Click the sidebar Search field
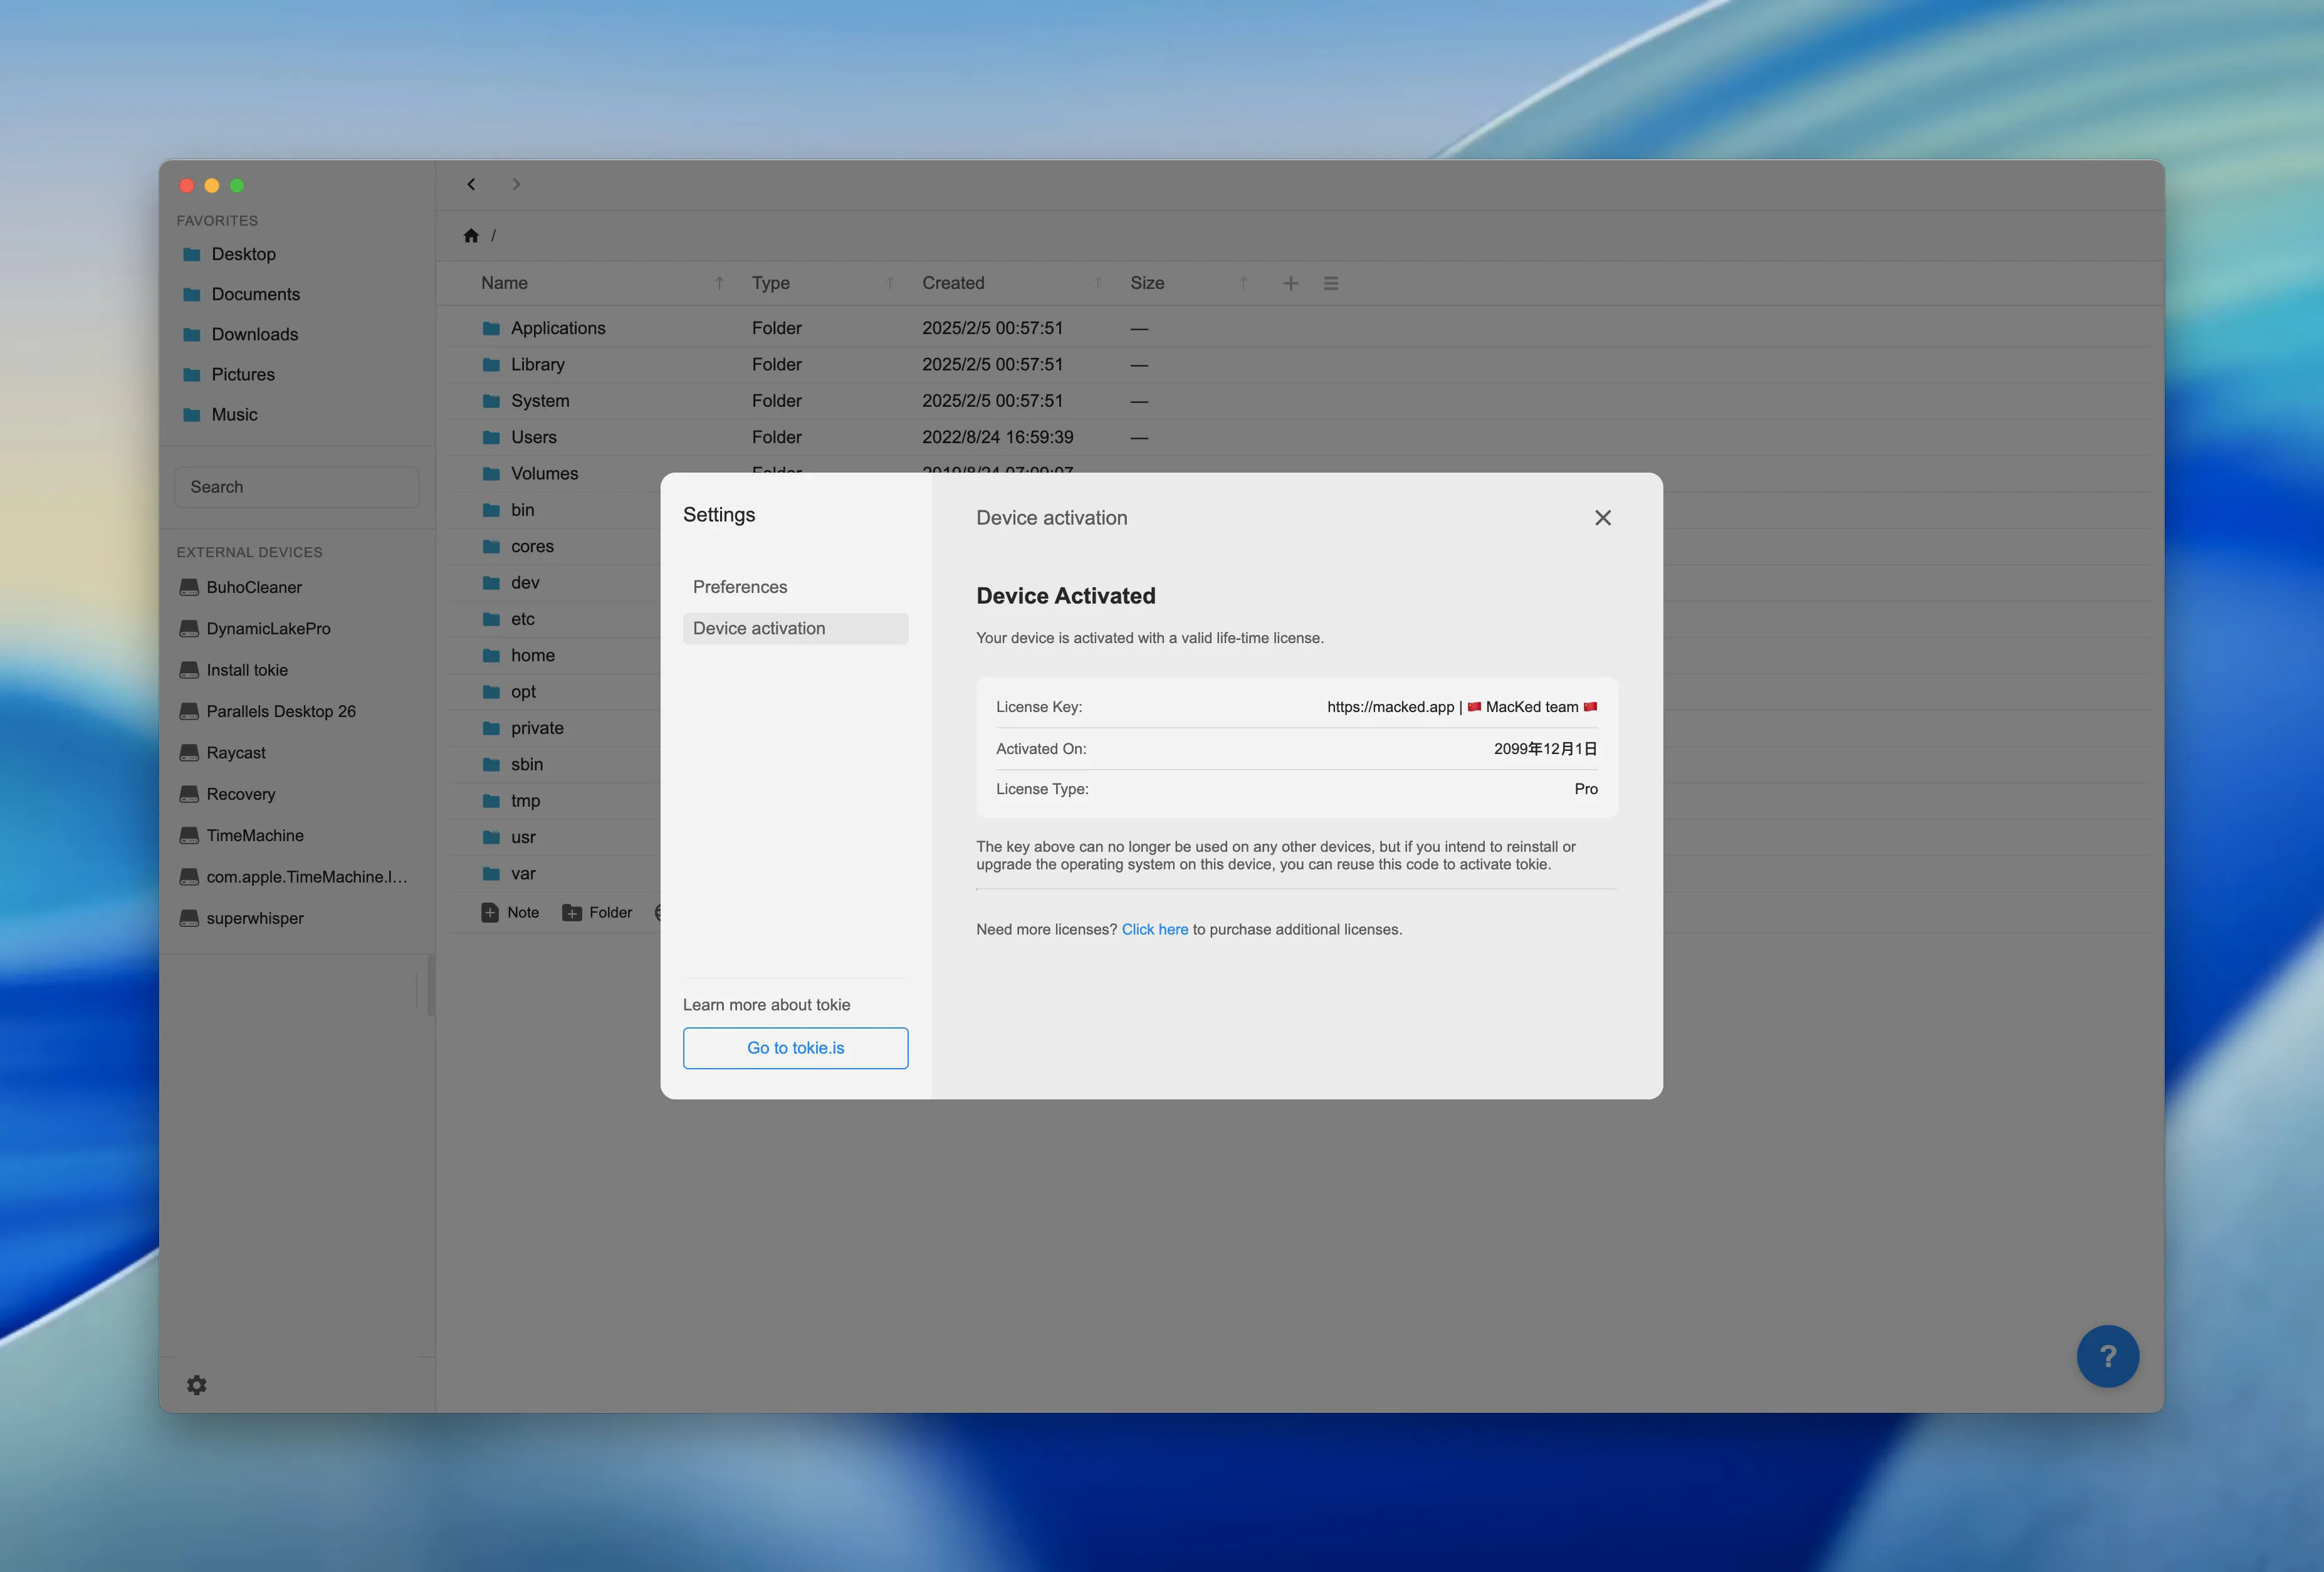 point(296,487)
